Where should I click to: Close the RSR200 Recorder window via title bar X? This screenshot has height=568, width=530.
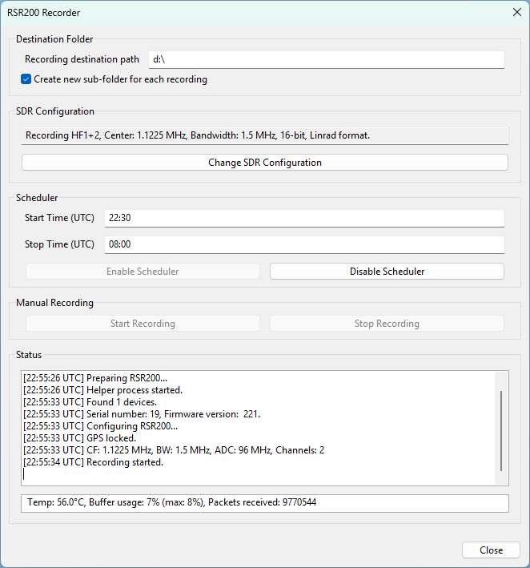pos(516,12)
